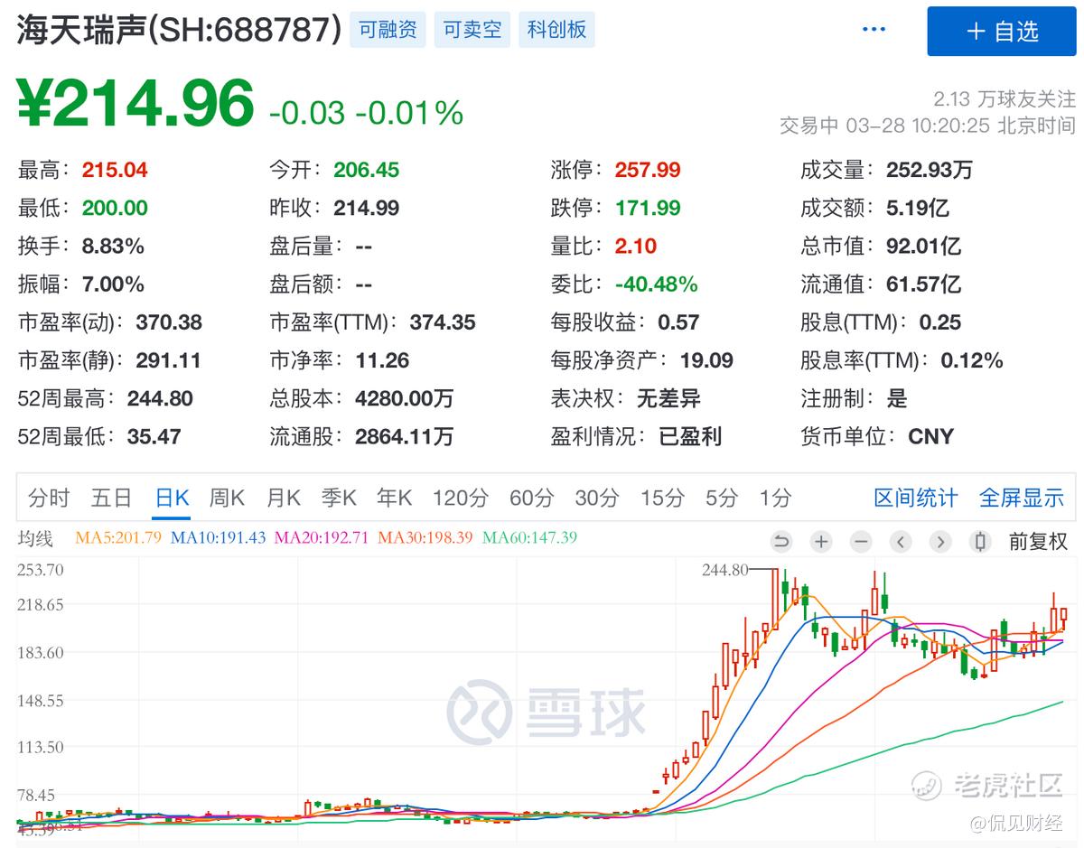Click the MA60:147.39 indicator
Screen dimensions: 1084x848
point(529,538)
